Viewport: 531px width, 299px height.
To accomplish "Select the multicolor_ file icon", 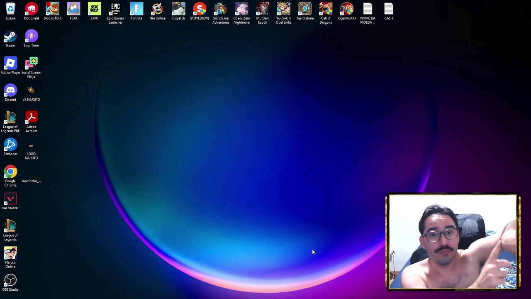I will coord(31,178).
